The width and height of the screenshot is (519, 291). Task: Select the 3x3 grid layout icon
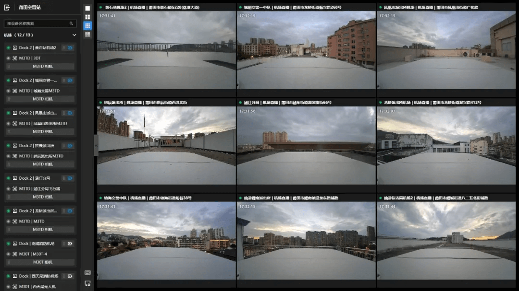click(x=87, y=25)
